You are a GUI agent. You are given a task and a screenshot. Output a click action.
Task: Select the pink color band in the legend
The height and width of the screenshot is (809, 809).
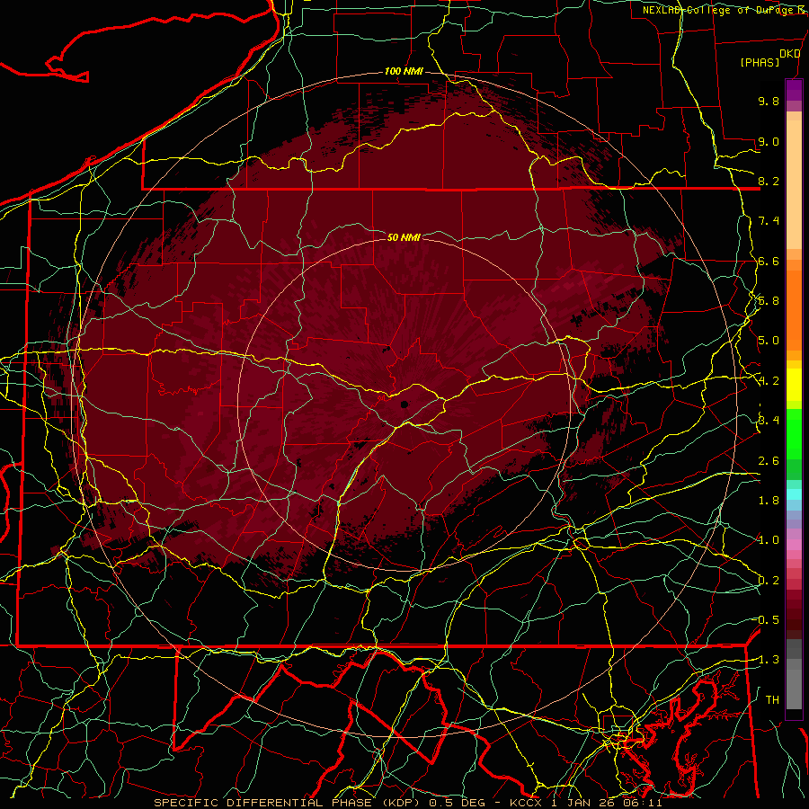[794, 545]
